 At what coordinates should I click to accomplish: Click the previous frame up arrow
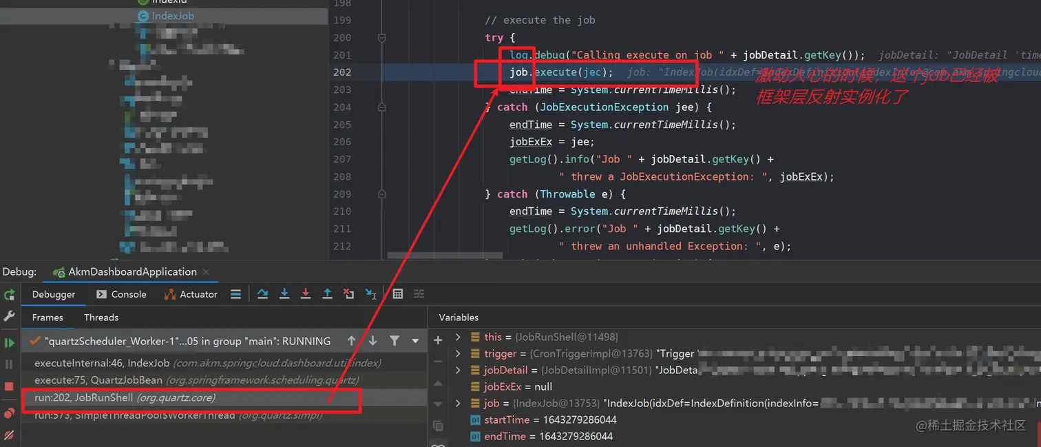tap(351, 341)
